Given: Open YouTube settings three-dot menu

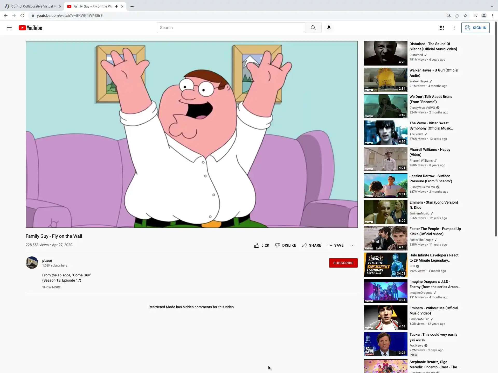Looking at the screenshot, I should tap(454, 28).
